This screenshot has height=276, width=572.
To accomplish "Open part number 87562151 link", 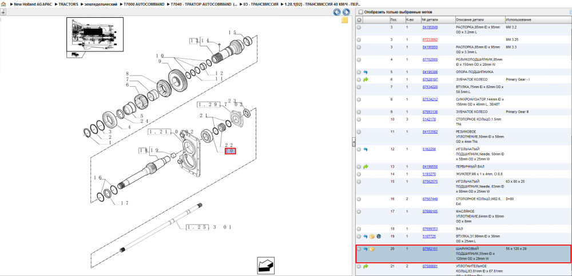I will pos(430,249).
